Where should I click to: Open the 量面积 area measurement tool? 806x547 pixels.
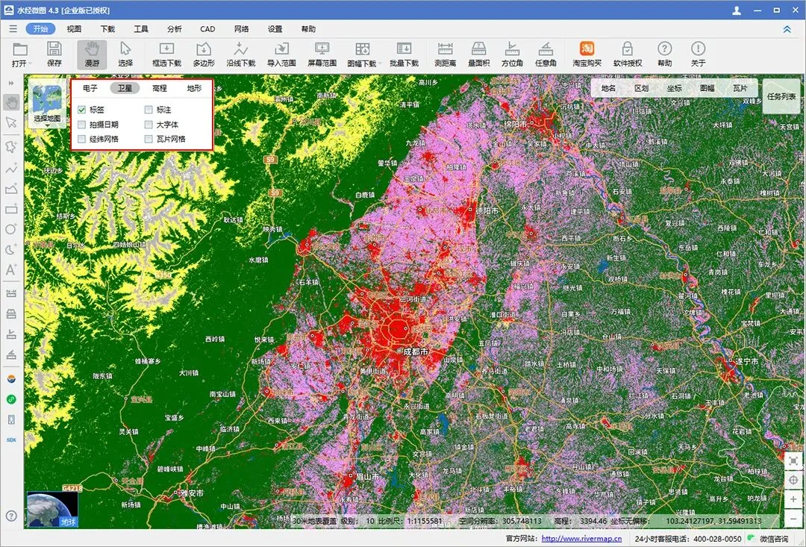[478, 54]
